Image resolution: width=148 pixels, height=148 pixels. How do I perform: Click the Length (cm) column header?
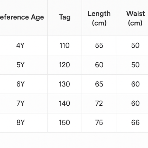coord(99,18)
